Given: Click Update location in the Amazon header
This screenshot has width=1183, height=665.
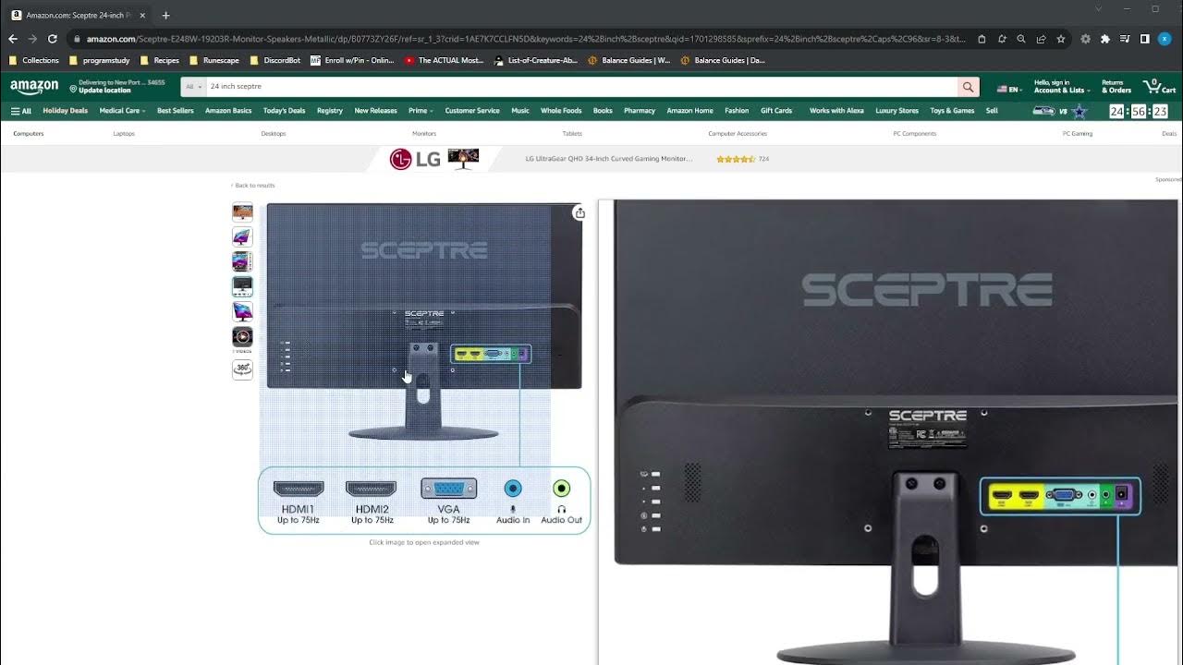Looking at the screenshot, I should coord(104,91).
